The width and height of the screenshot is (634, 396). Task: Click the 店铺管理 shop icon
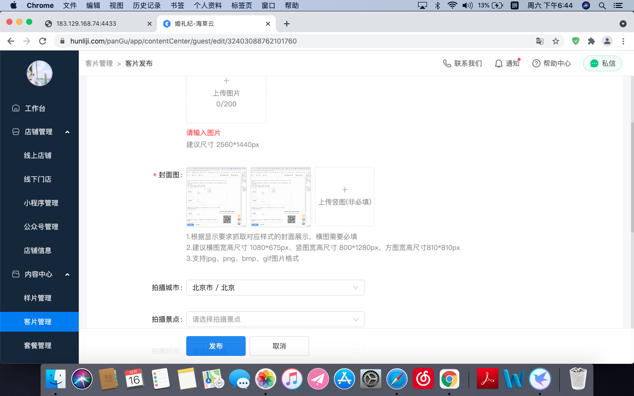point(16,132)
